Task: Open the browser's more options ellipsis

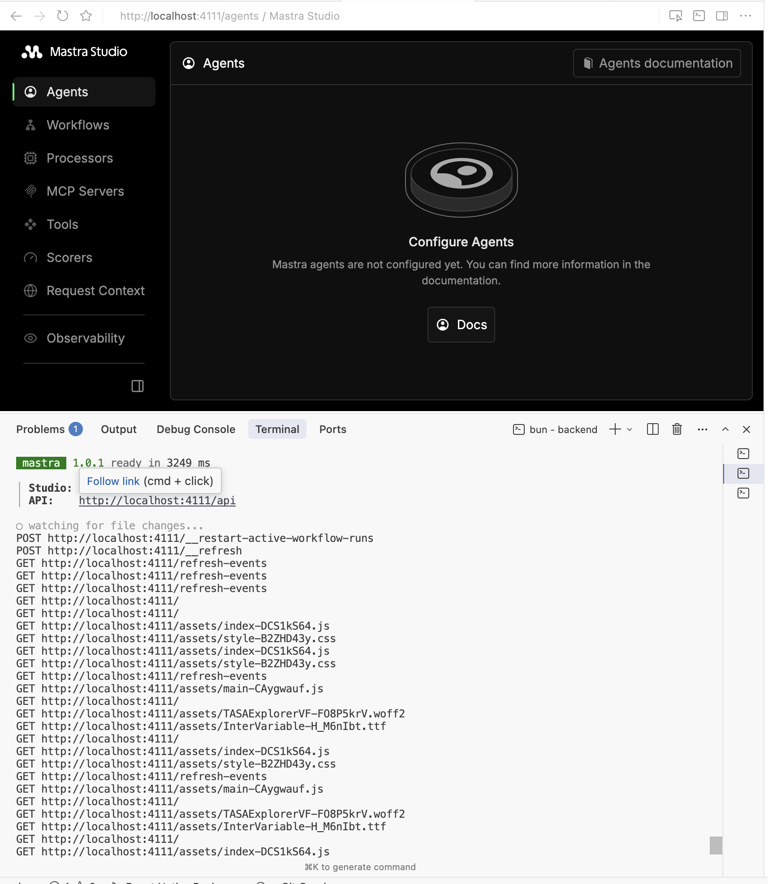Action: point(746,16)
